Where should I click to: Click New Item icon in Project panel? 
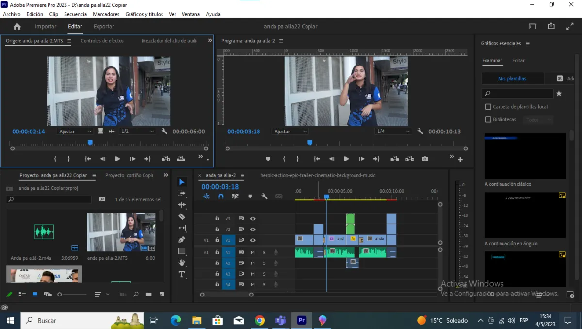pyautogui.click(x=162, y=294)
